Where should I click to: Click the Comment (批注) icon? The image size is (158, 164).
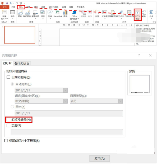(x=97, y=12)
